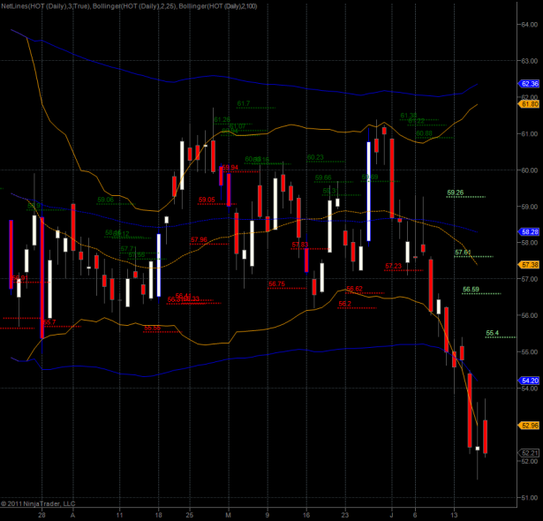543x521 pixels.
Task: Select the green 59.26 net line
Action: (456, 193)
